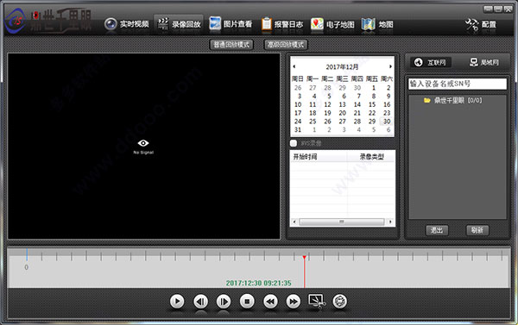This screenshot has width=518, height=325.
Task: Open the 报警日志 alarm log tab
Action: pos(282,24)
